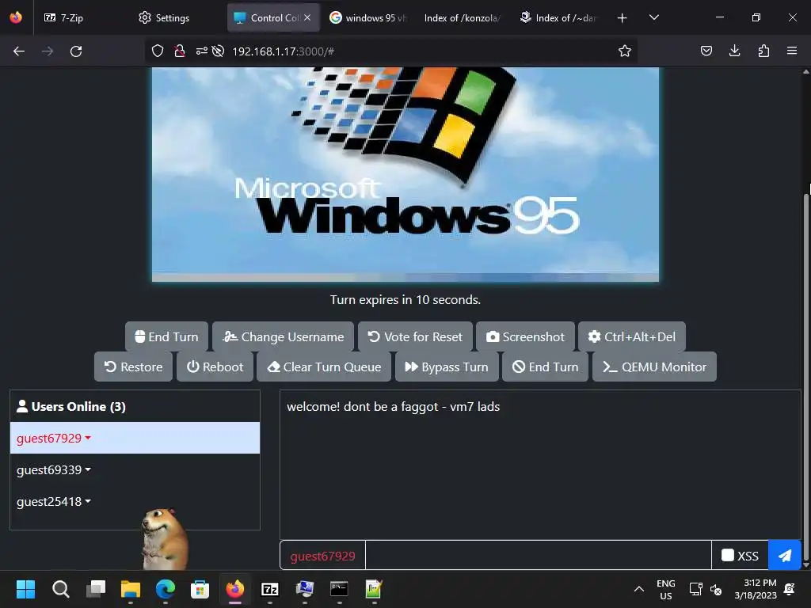This screenshot has height=608, width=811.
Task: Click the address bar URL
Action: point(284,51)
